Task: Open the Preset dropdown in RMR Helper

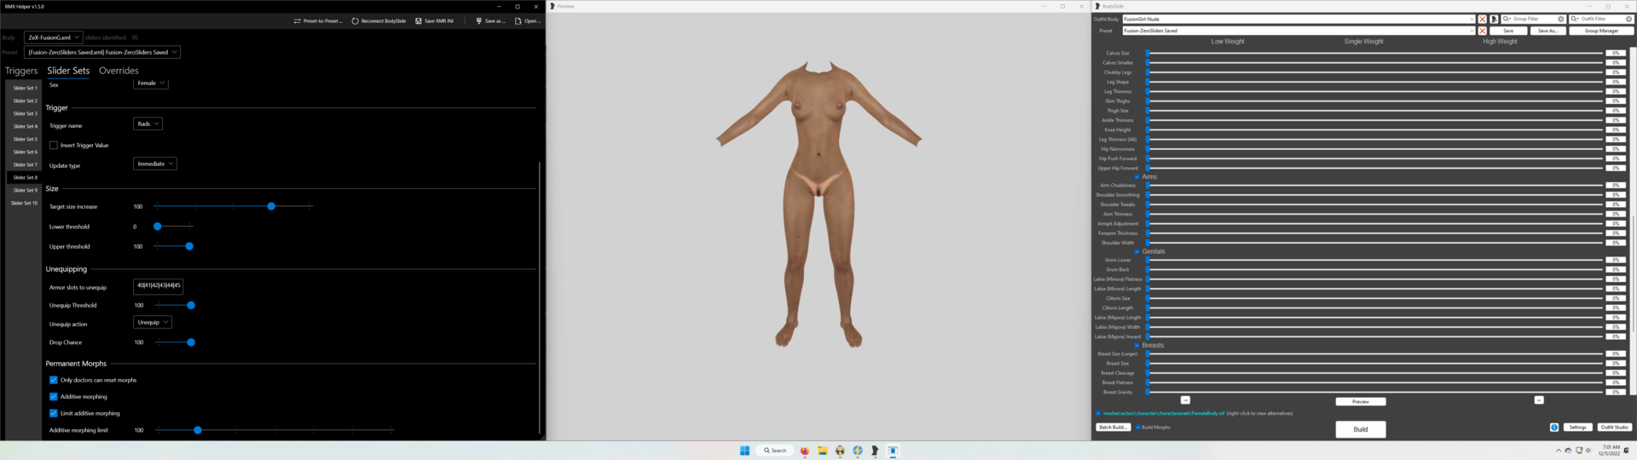Action: point(102,52)
